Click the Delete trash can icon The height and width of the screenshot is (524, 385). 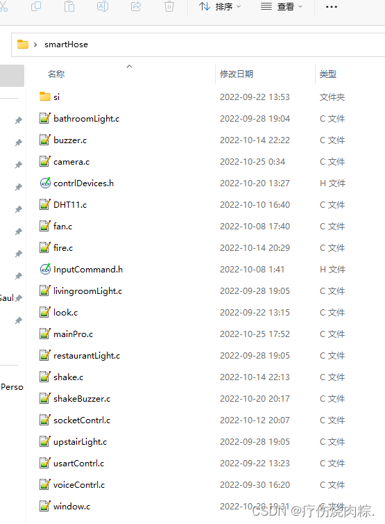click(169, 6)
